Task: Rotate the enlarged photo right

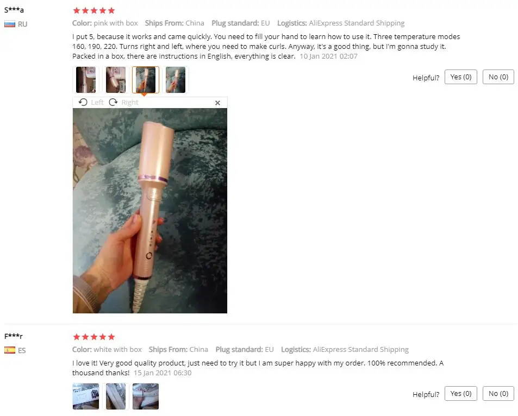Action: [x=123, y=102]
